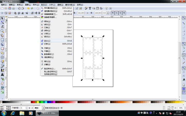Viewport: 186px width, 116px height.
Task: Toggle snapping at top of snap bar
Action: [184, 18]
